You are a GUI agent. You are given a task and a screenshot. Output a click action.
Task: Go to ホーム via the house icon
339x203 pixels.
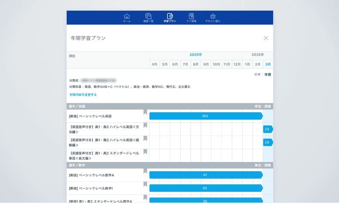(127, 18)
